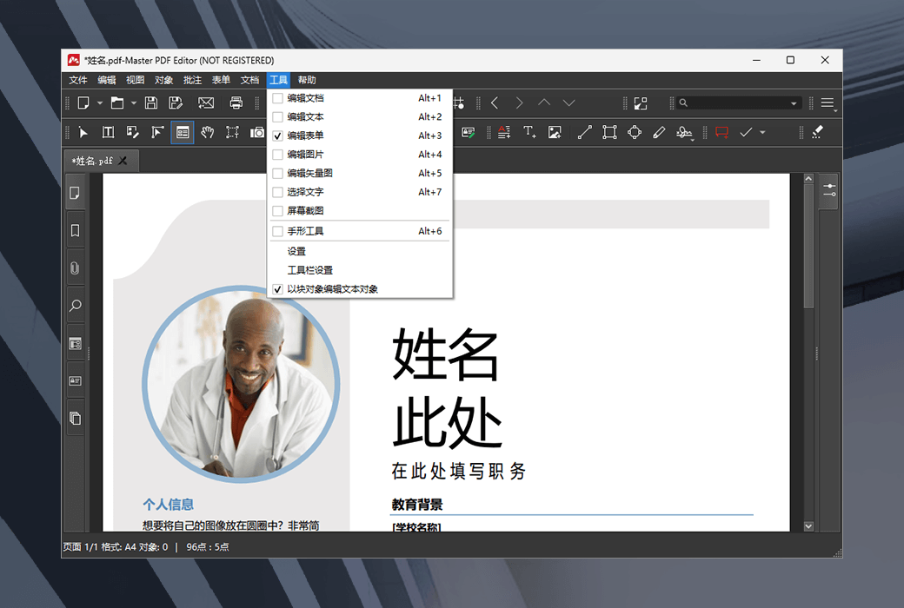Open the bookmarks panel icon
The width and height of the screenshot is (904, 608).
tap(75, 230)
